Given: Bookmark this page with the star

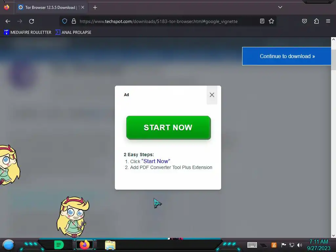Looking at the screenshot, I should (271, 21).
